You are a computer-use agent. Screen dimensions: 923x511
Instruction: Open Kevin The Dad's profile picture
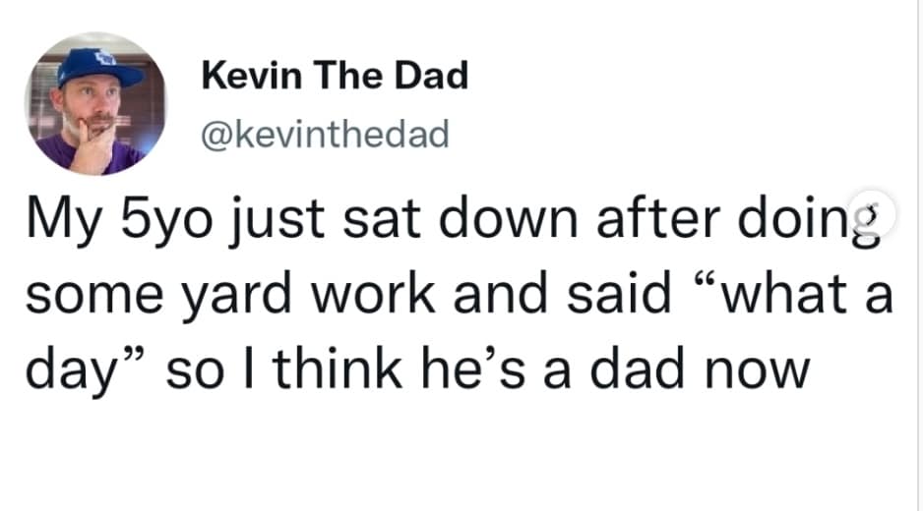pyautogui.click(x=96, y=105)
